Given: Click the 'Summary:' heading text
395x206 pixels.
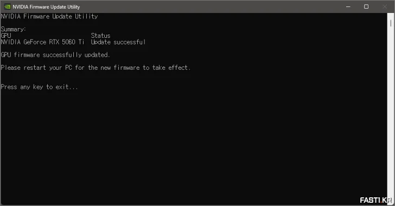Looking at the screenshot, I should click(14, 29).
